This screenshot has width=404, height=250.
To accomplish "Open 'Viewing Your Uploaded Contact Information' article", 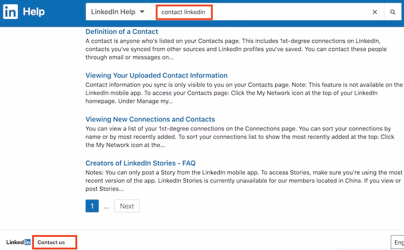I will coord(156,76).
